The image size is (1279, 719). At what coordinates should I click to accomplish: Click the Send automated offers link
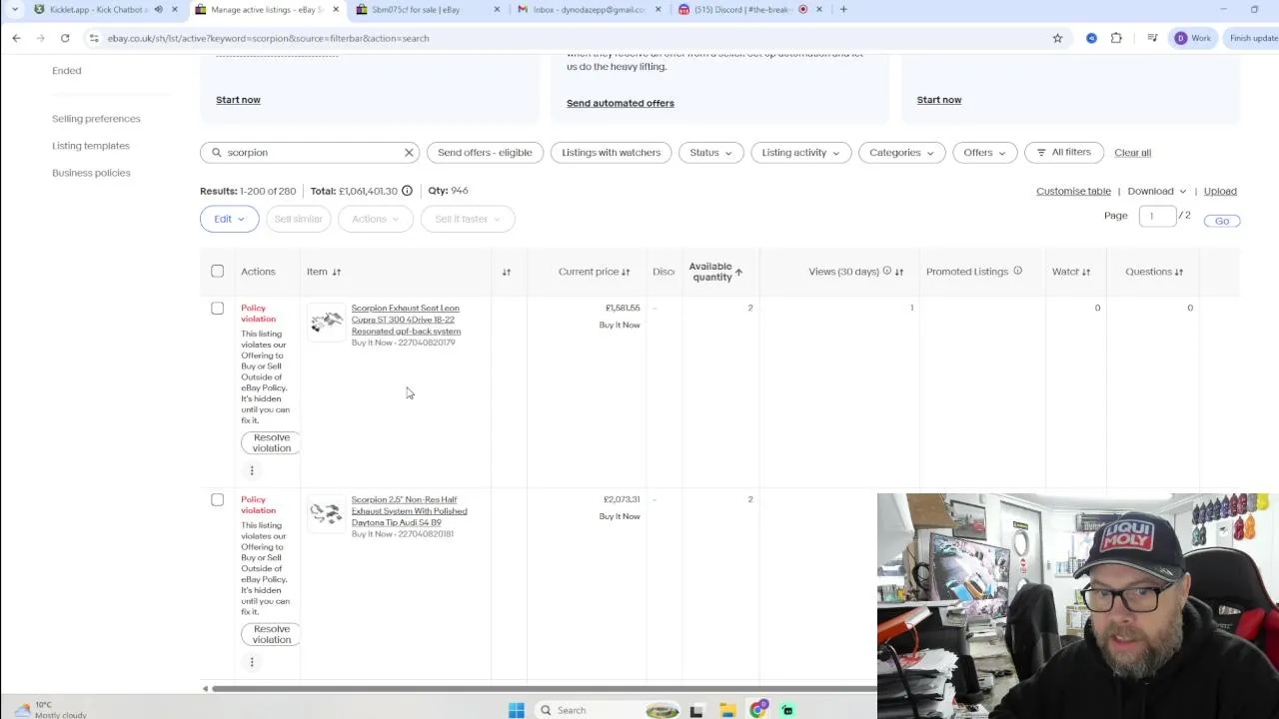point(621,103)
